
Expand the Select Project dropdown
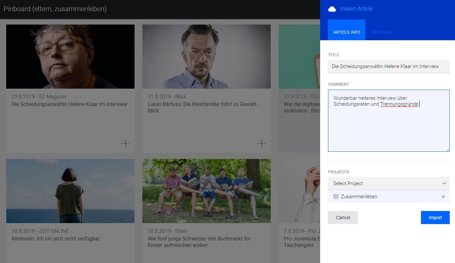(389, 184)
